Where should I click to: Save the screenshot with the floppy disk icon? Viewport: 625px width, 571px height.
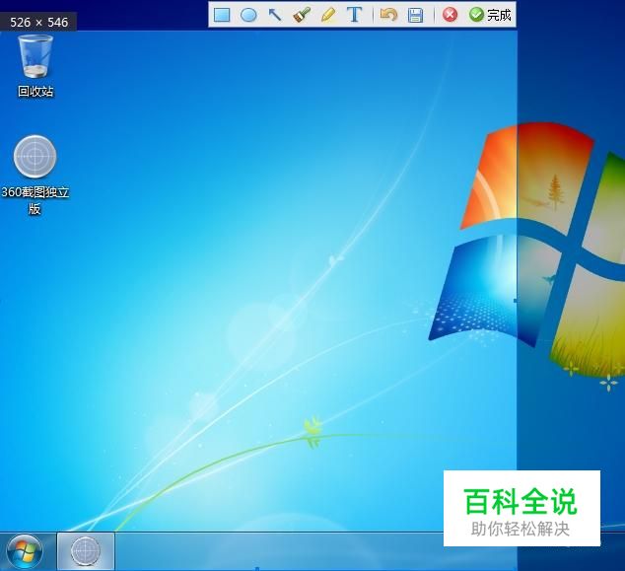pos(415,15)
